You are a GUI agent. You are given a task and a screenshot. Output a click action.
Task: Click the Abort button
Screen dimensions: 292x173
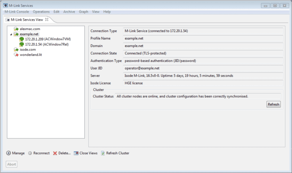point(11,164)
